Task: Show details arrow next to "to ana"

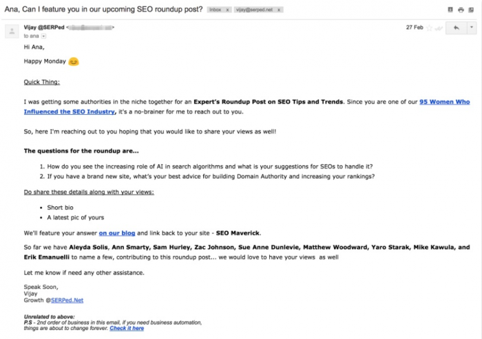Action: [43, 36]
